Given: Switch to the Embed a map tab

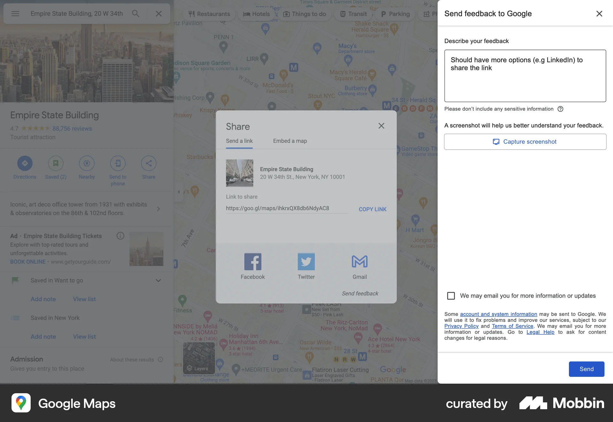Looking at the screenshot, I should point(290,141).
